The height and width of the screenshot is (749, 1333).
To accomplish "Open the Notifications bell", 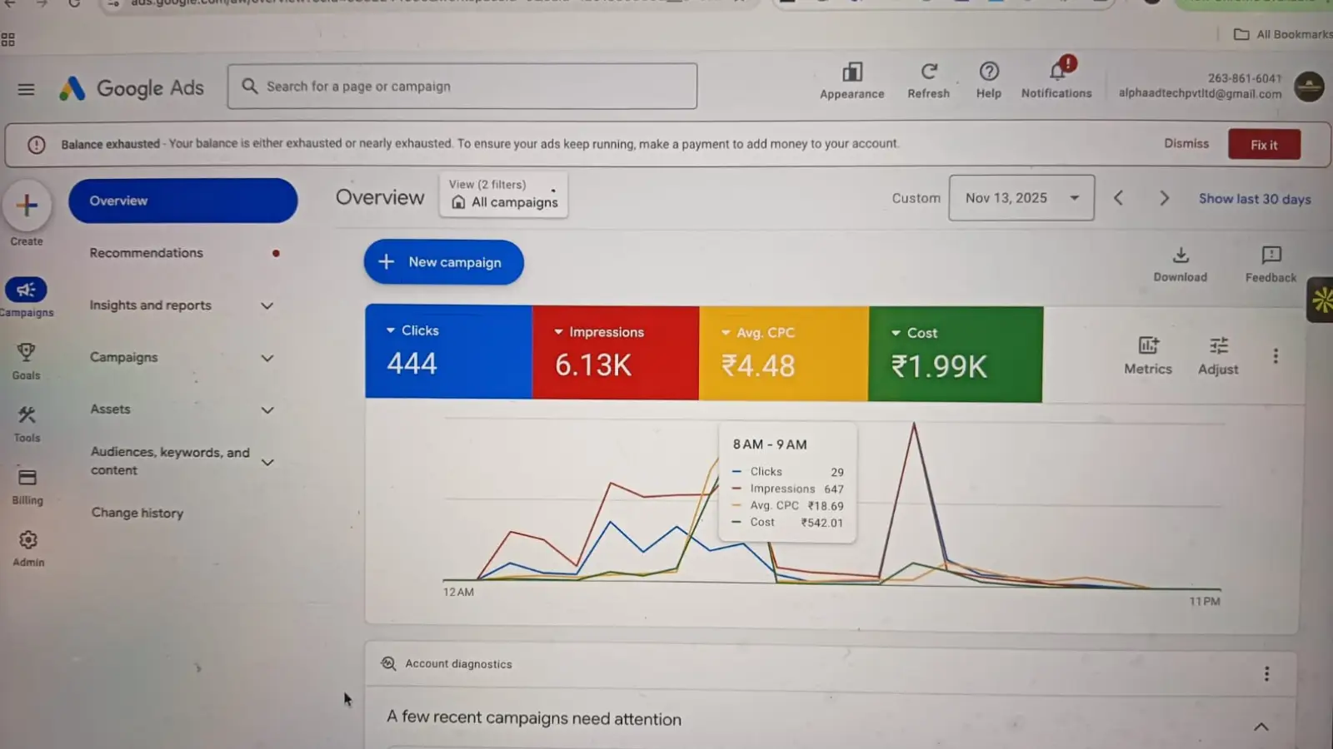I will pyautogui.click(x=1056, y=72).
